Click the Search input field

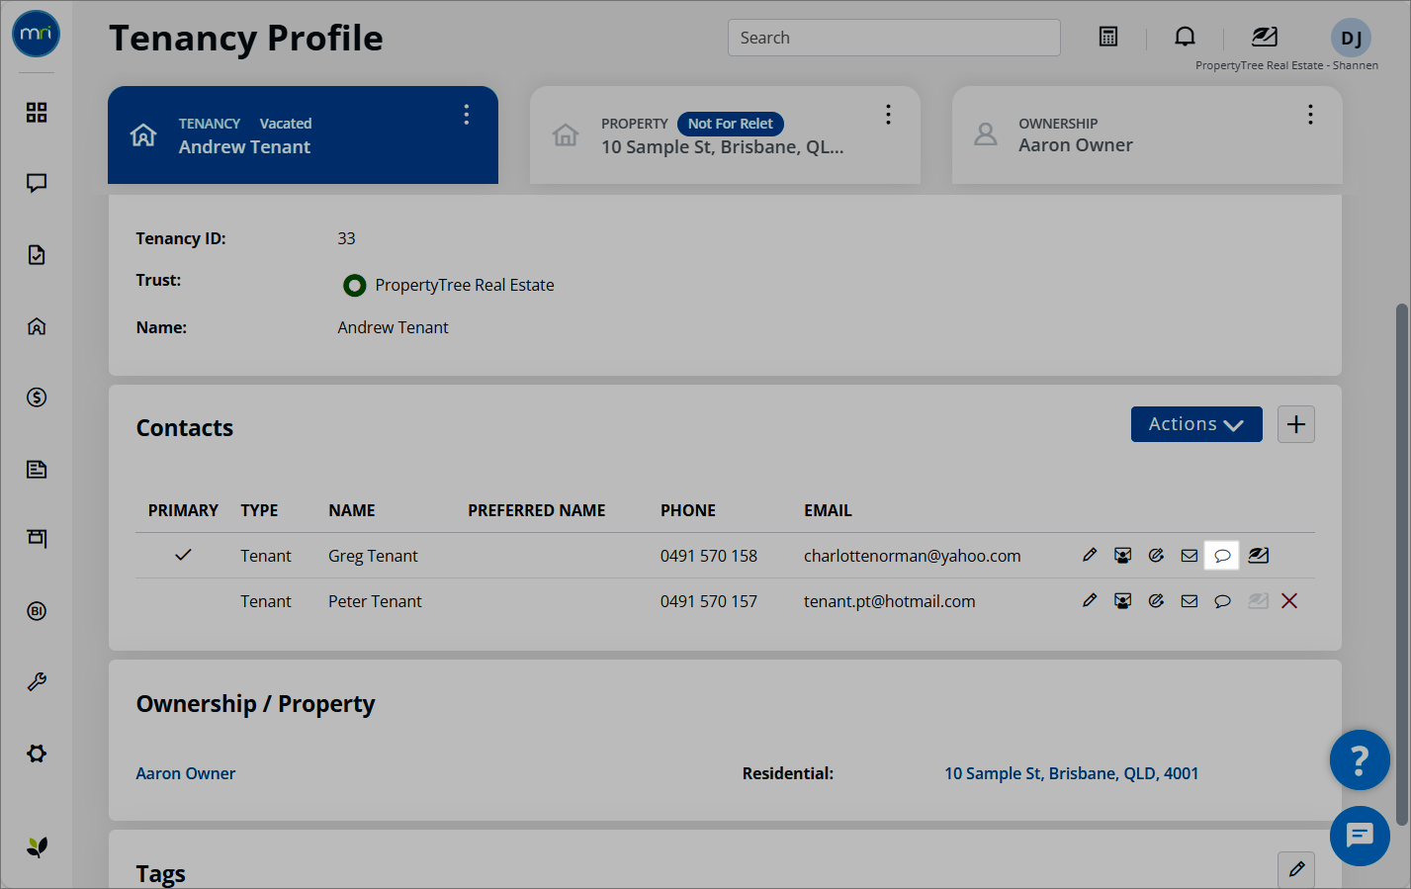tap(894, 38)
